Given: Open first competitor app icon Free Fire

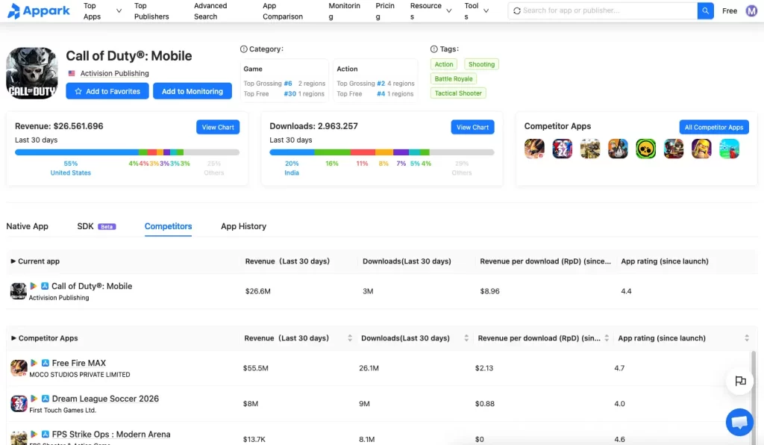Looking at the screenshot, I should click(534, 149).
